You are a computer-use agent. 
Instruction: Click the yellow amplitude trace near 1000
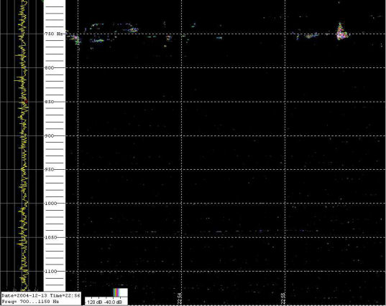pyautogui.click(x=24, y=204)
